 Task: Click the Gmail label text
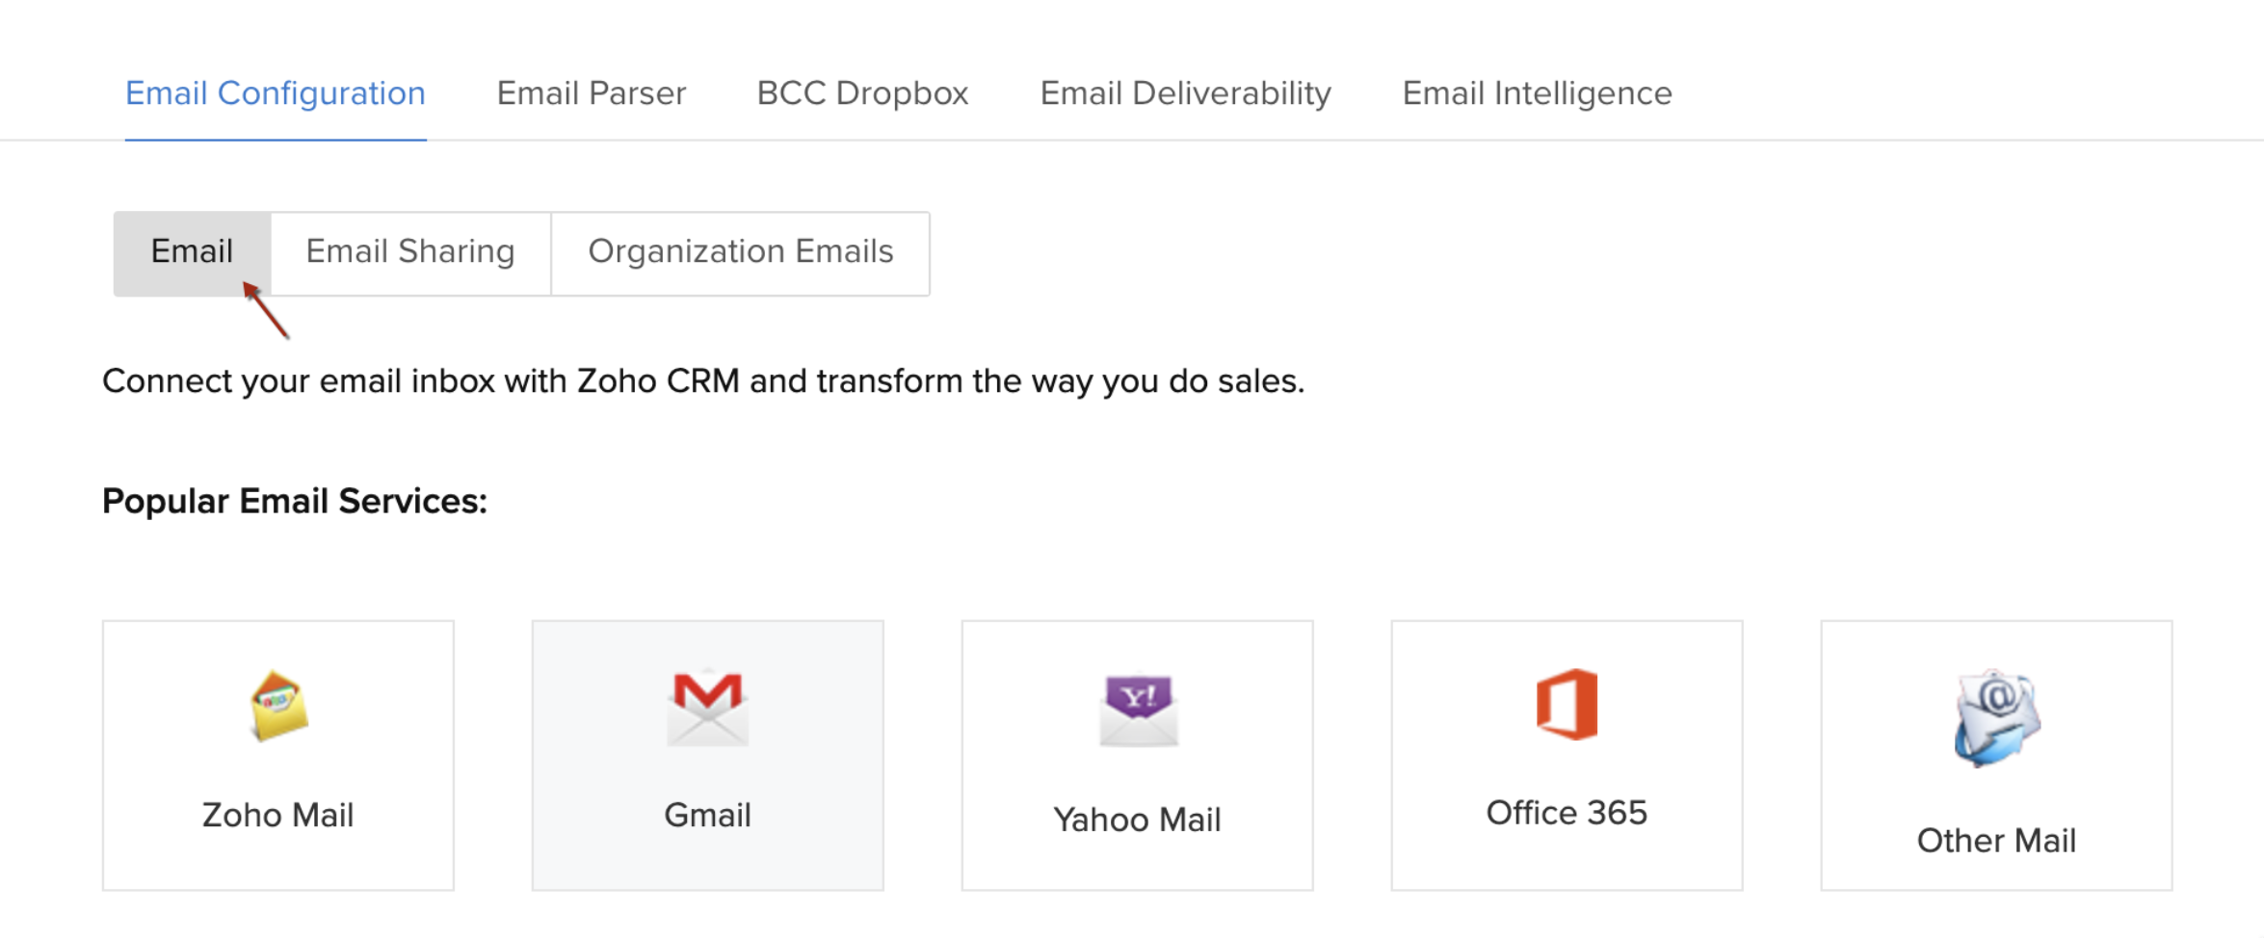point(707,816)
